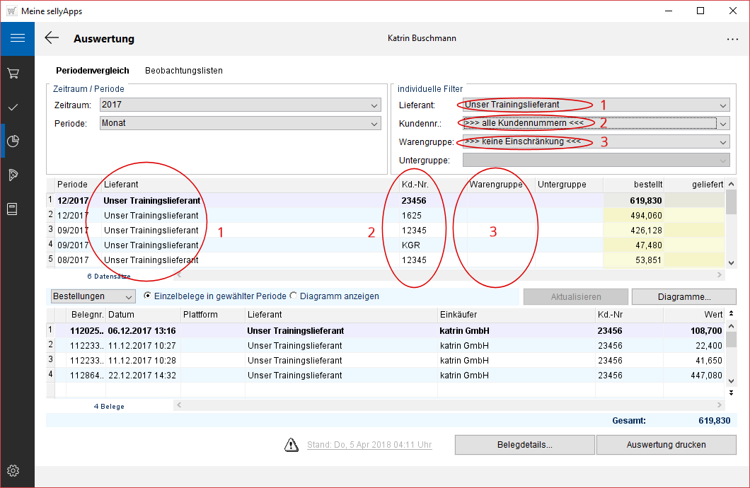750x488 pixels.
Task: Click the warning triangle icon
Action: click(292, 445)
